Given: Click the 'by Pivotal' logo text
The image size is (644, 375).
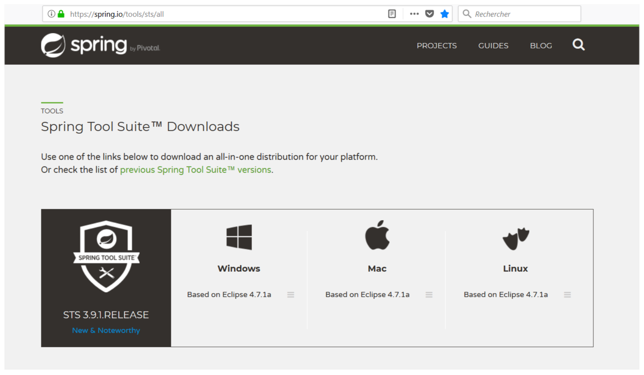Looking at the screenshot, I should click(145, 48).
